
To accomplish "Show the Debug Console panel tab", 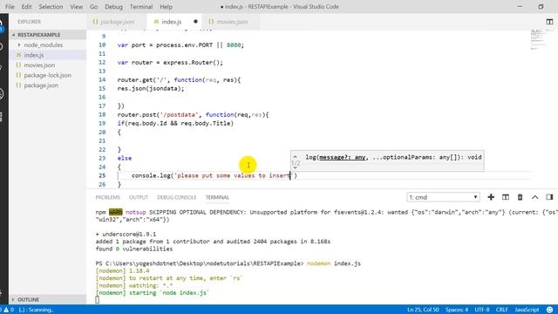I will (176, 197).
